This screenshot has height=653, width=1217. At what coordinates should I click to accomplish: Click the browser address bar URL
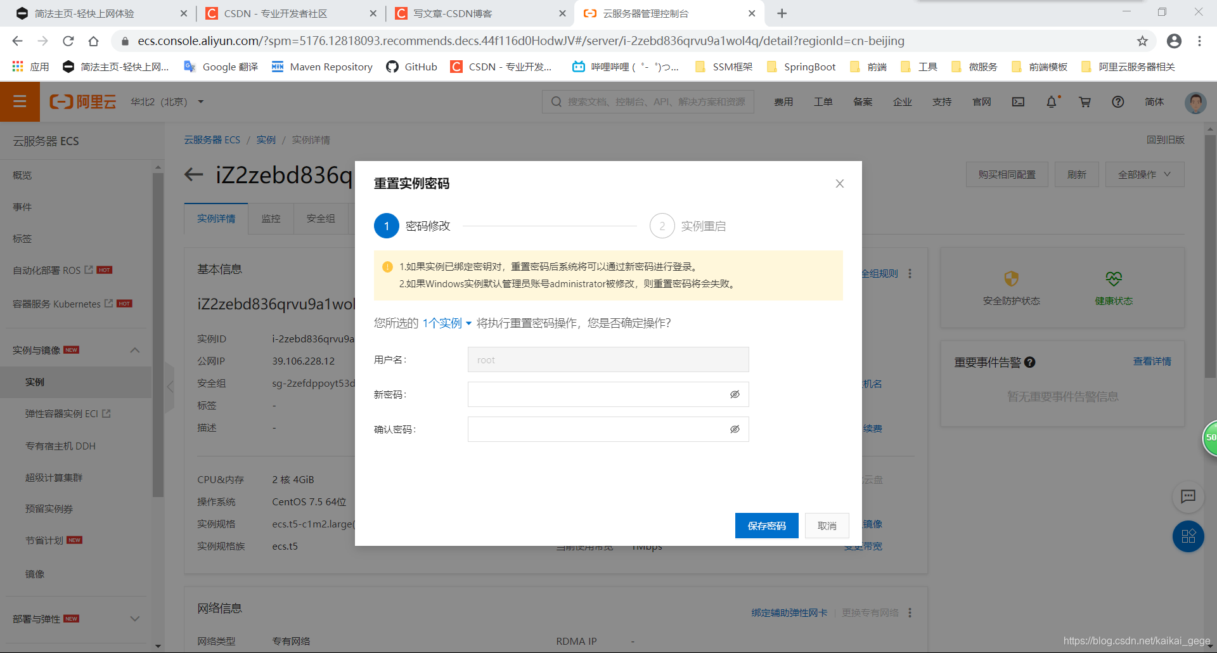click(521, 41)
